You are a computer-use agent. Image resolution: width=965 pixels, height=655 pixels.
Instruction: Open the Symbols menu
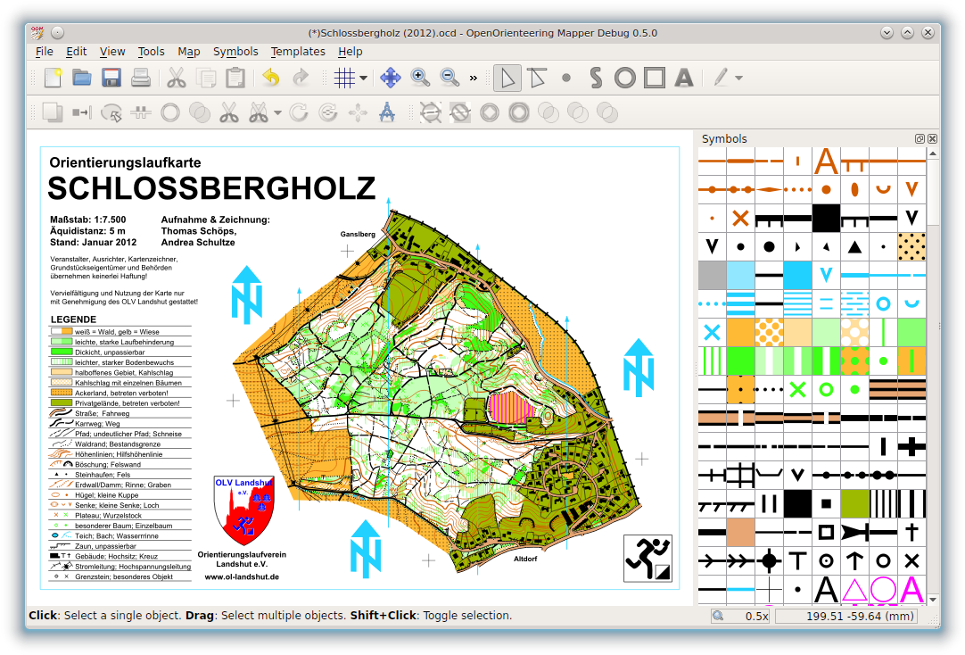pos(235,51)
